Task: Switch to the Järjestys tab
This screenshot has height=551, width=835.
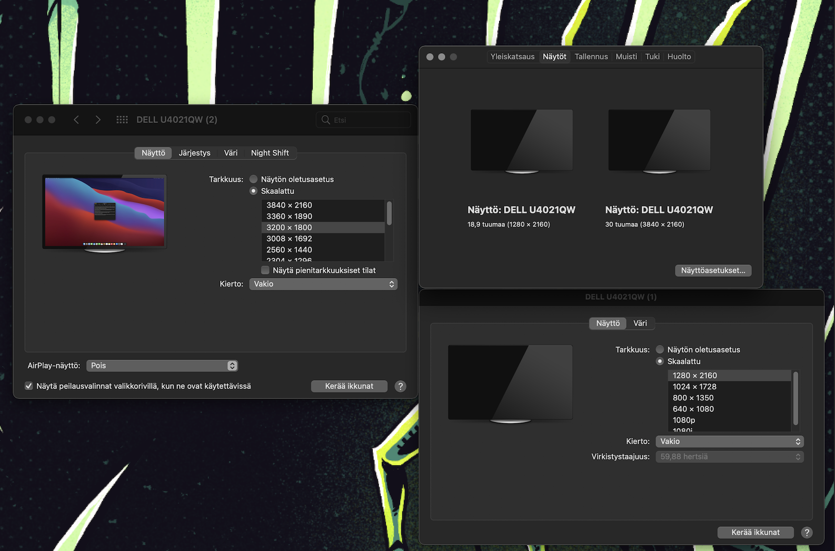Action: pos(195,153)
